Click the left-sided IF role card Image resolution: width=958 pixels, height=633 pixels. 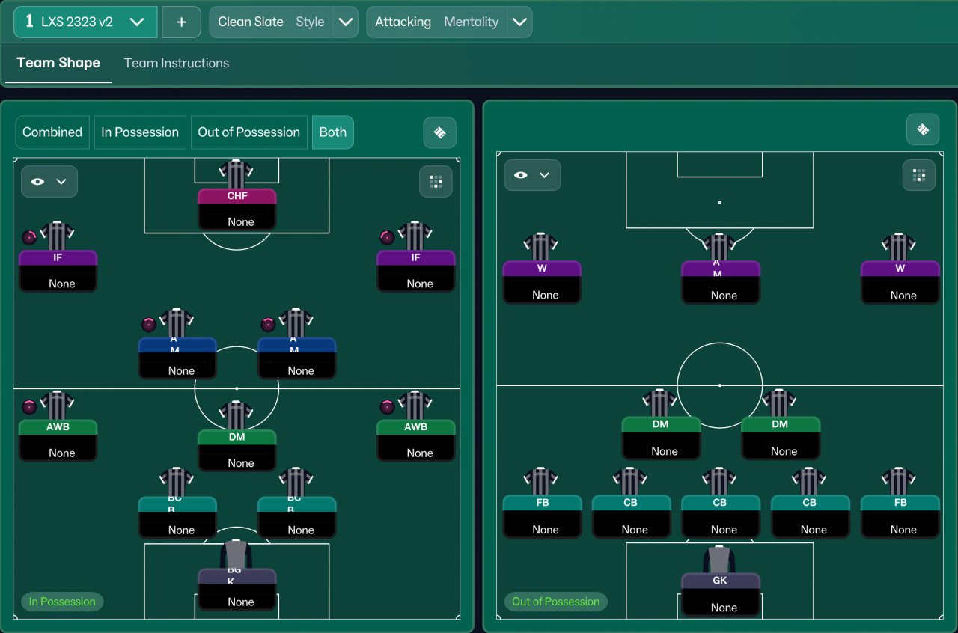tap(58, 271)
